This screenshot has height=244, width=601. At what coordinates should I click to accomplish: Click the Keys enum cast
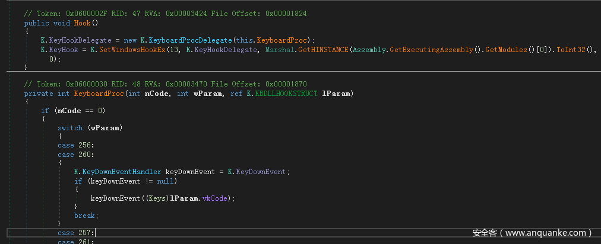157,198
